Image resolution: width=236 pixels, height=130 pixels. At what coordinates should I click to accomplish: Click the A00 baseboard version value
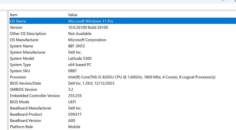[x=72, y=121]
